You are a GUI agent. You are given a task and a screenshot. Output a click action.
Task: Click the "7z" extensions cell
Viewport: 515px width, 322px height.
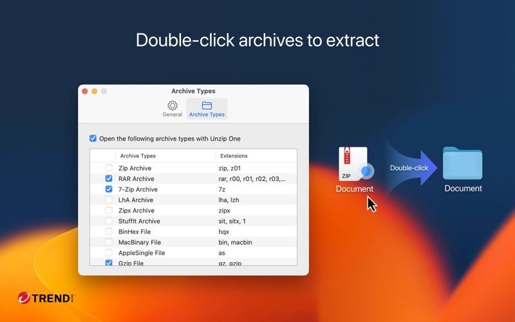(x=221, y=189)
